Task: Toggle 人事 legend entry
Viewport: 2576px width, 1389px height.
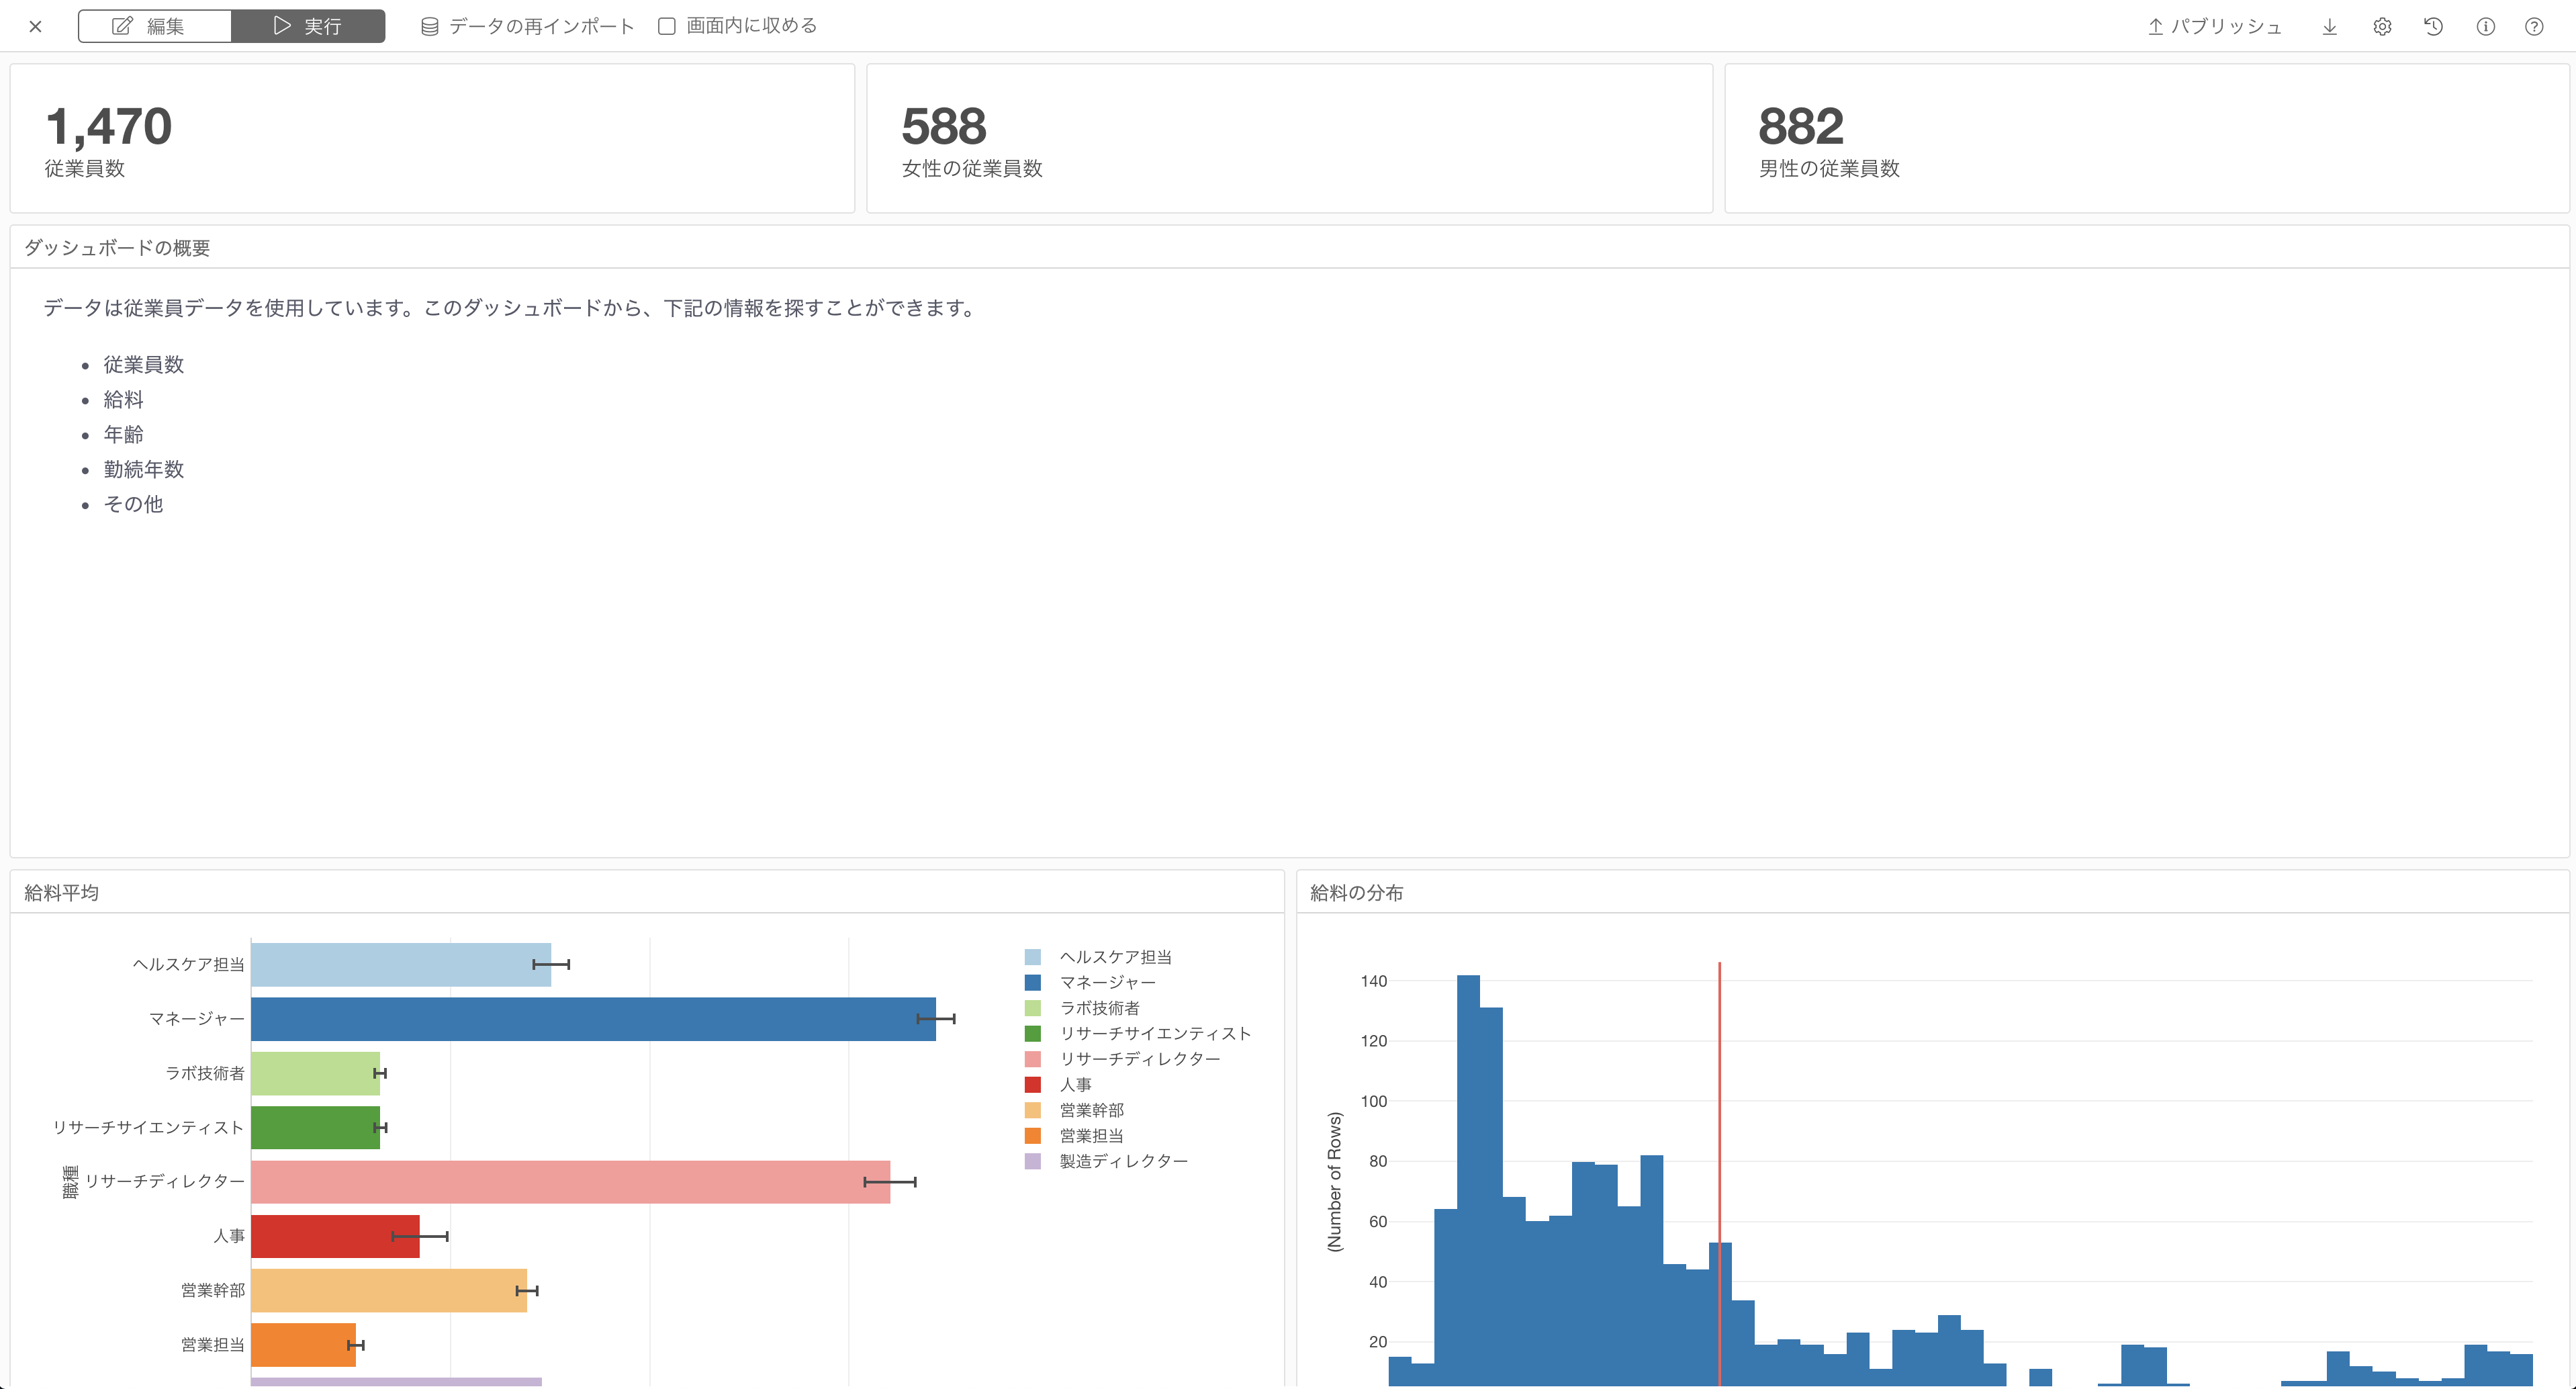Action: pyautogui.click(x=1075, y=1085)
